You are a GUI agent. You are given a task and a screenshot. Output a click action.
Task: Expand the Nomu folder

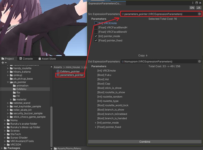5,120
